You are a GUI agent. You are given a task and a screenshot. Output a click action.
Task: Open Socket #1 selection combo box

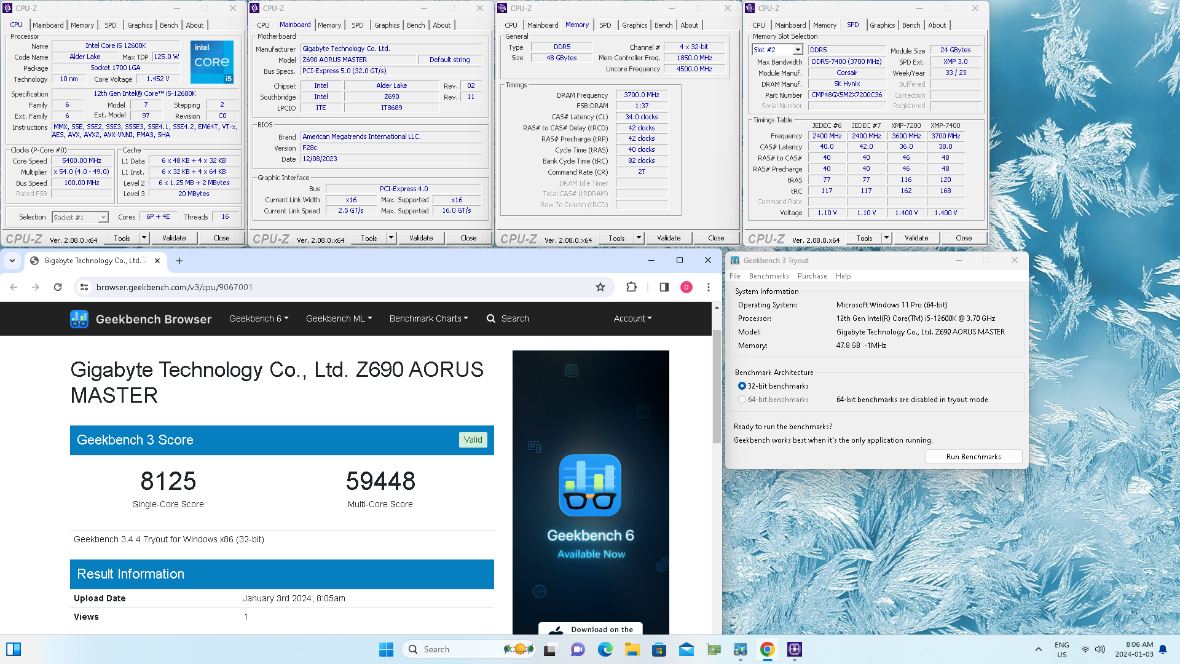coord(80,217)
